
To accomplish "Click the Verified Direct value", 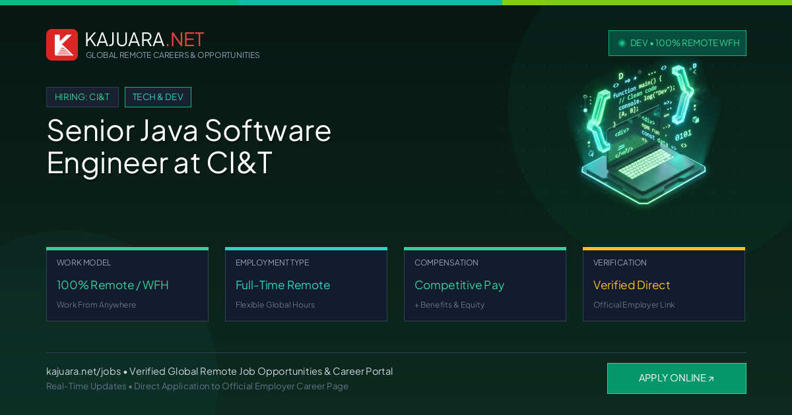I will pos(632,285).
